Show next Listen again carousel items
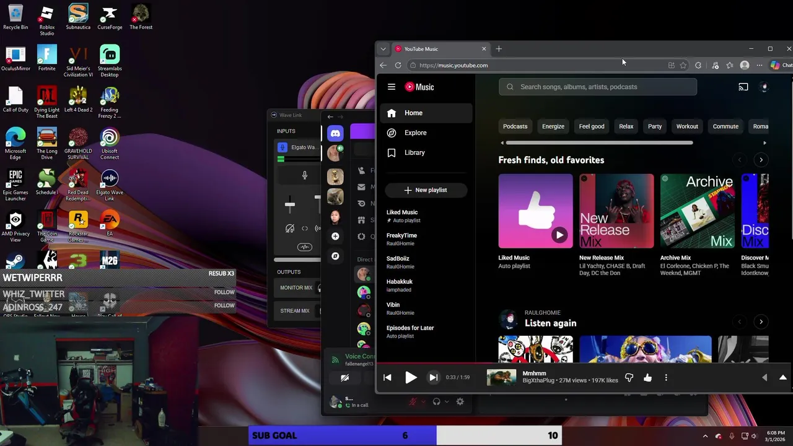 point(761,321)
